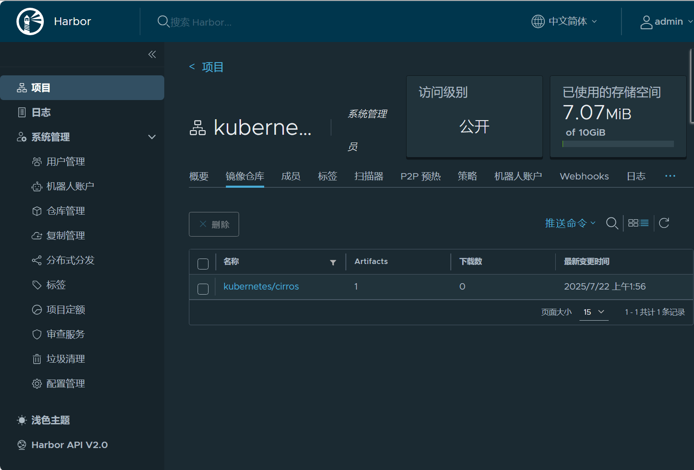Sort by the 最新变更时间 column header

(x=586, y=261)
